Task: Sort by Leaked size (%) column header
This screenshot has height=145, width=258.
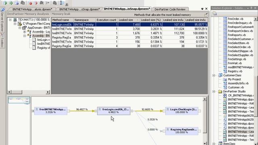Action: click(151, 20)
